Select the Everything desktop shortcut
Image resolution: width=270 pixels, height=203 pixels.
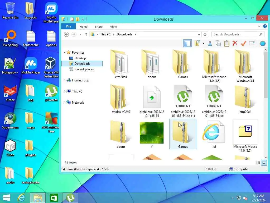tap(10, 38)
